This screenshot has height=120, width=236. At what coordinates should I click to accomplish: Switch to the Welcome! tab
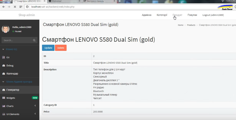[65, 1]
